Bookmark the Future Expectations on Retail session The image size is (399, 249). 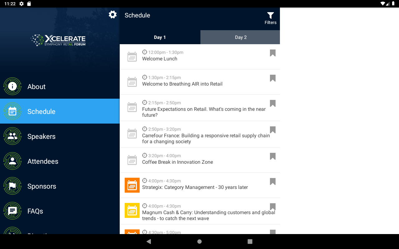coord(273,104)
